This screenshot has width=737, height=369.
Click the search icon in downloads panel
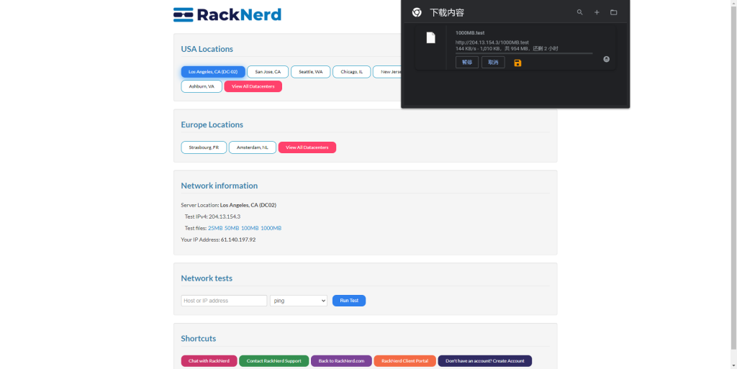point(580,12)
